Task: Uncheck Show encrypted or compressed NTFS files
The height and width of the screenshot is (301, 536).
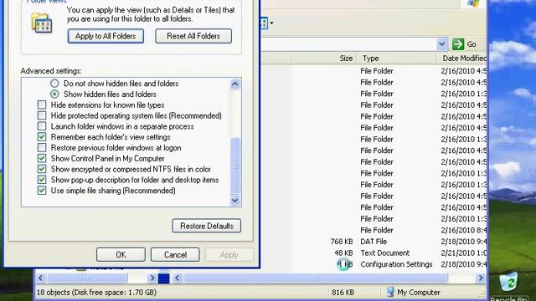Action: pyautogui.click(x=42, y=169)
